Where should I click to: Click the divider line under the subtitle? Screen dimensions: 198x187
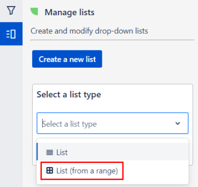pos(112,40)
